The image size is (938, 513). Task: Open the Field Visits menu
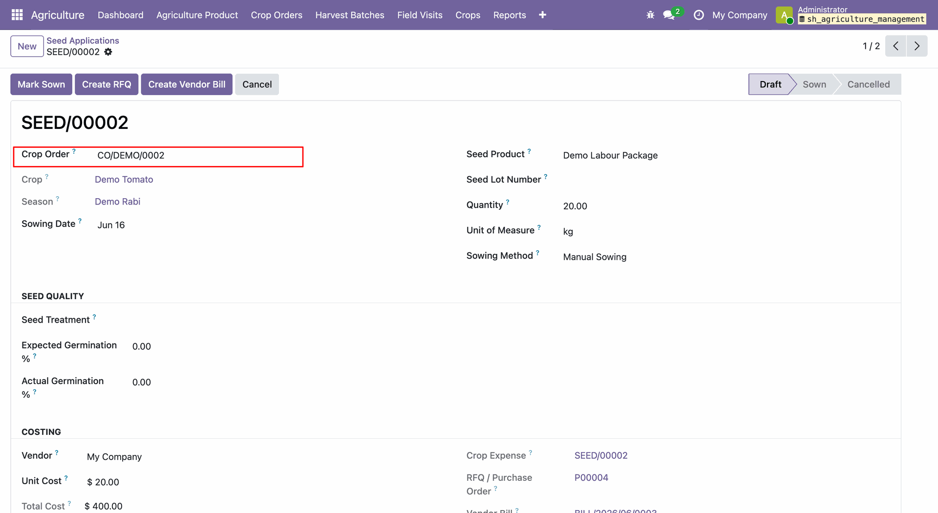tap(420, 15)
